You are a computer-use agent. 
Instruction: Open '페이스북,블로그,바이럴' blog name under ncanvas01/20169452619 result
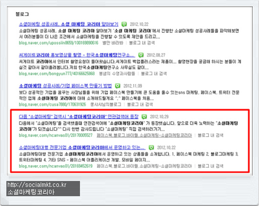click(x=144, y=166)
